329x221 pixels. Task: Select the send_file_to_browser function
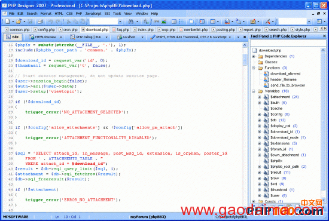point(288,85)
